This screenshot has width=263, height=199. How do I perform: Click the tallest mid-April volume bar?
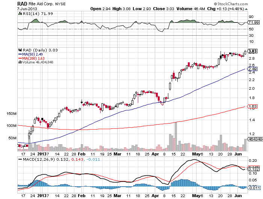(x=176, y=137)
